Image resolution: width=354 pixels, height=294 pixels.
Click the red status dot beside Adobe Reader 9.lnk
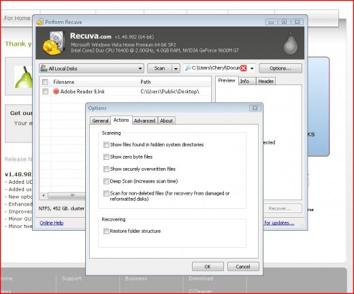56,91
